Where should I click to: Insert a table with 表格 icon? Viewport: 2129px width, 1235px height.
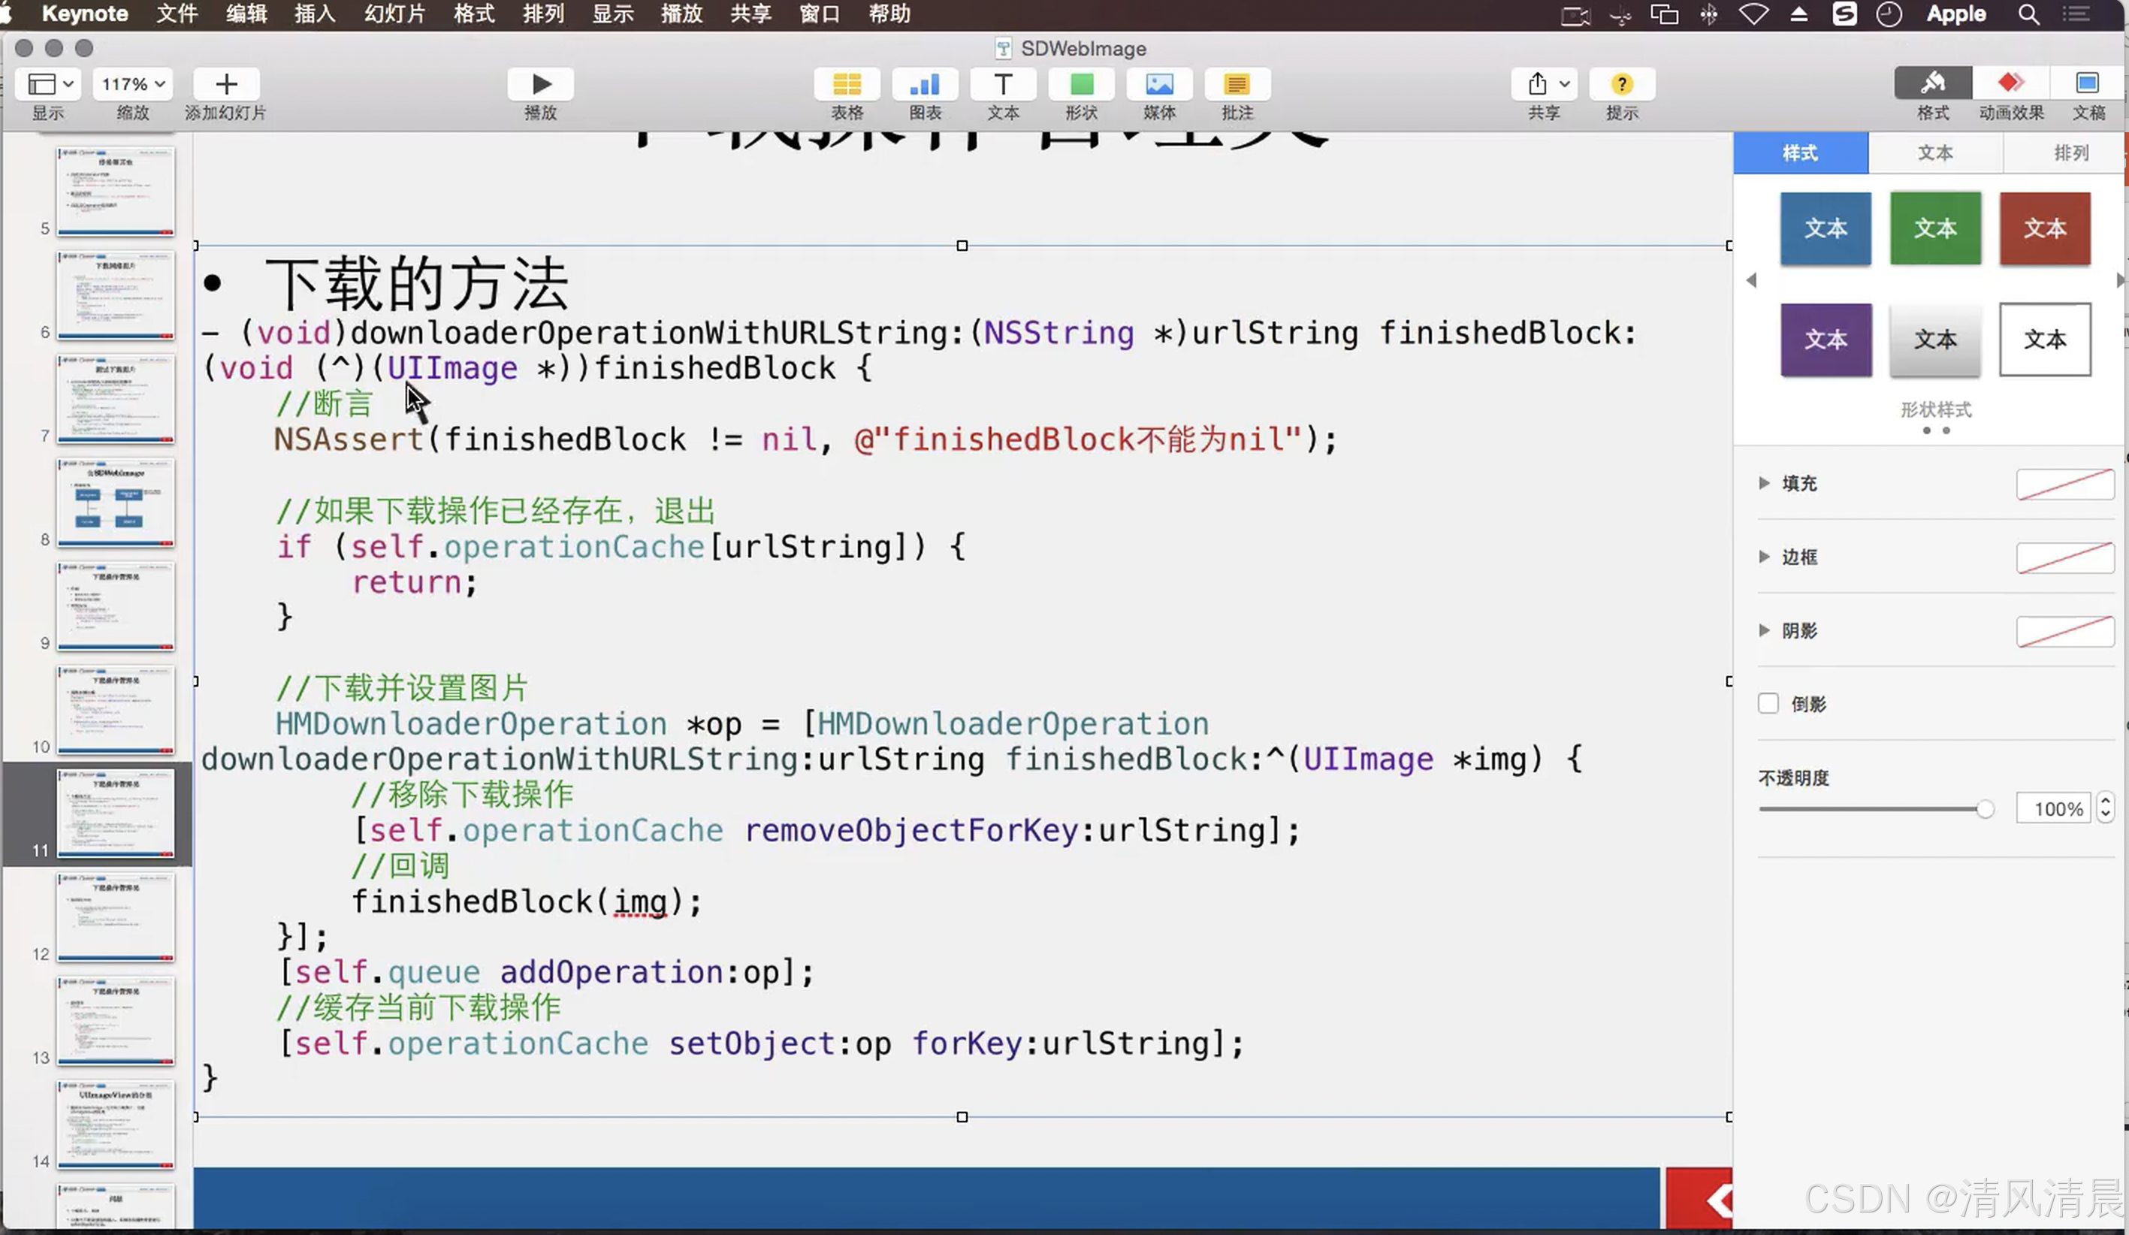tap(847, 83)
